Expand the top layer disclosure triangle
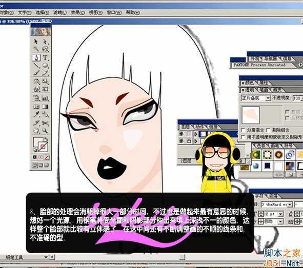The image size is (303, 268). tap(196, 134)
